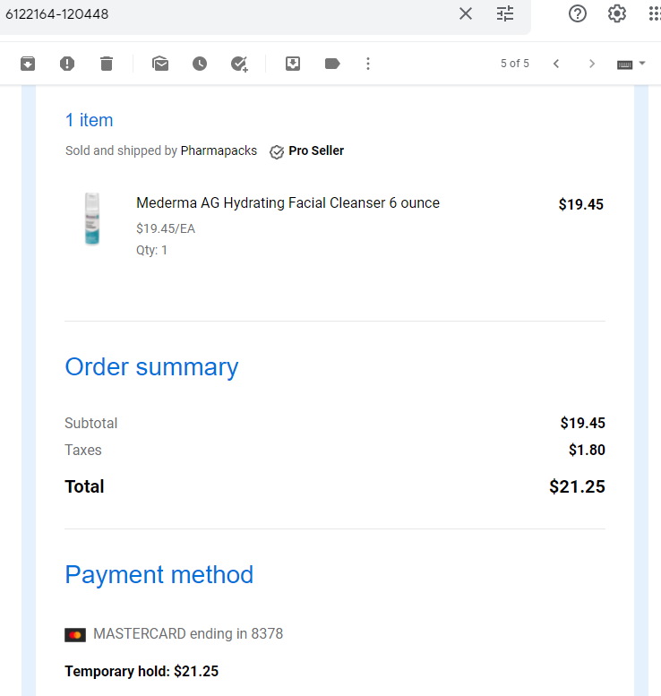Image resolution: width=661 pixels, height=696 pixels.
Task: Open the Mederma cleanser product thumbnail
Action: click(92, 219)
